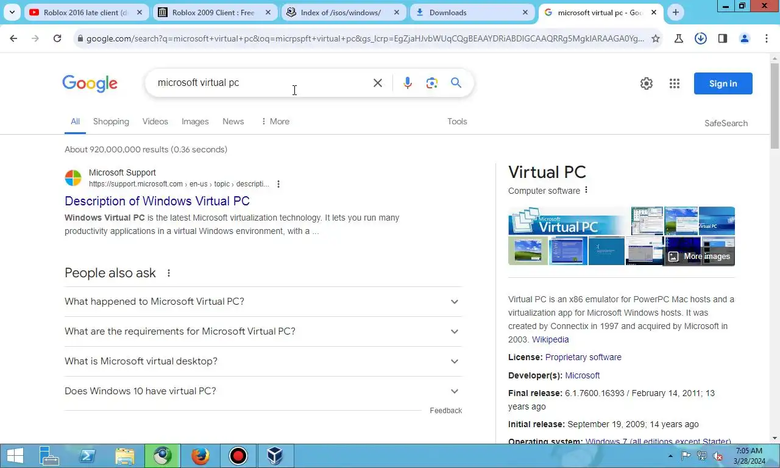Click into the Google search box
Viewport: 780px width, 468px height.
[x=259, y=83]
